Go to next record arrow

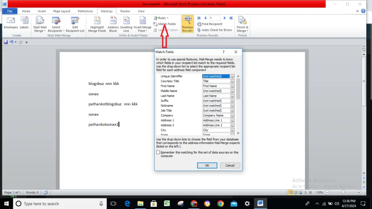225,18
